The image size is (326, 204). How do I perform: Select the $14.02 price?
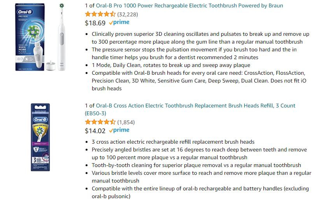(x=95, y=131)
